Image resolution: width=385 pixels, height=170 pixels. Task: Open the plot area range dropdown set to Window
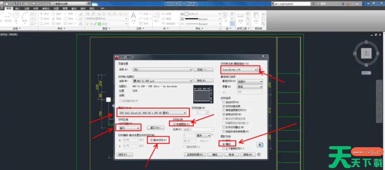129,128
